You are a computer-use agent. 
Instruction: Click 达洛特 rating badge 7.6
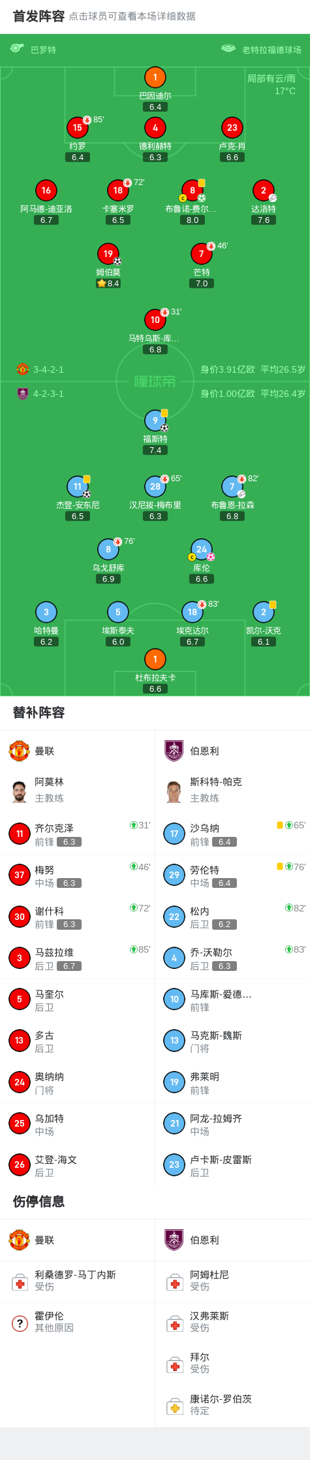264,220
